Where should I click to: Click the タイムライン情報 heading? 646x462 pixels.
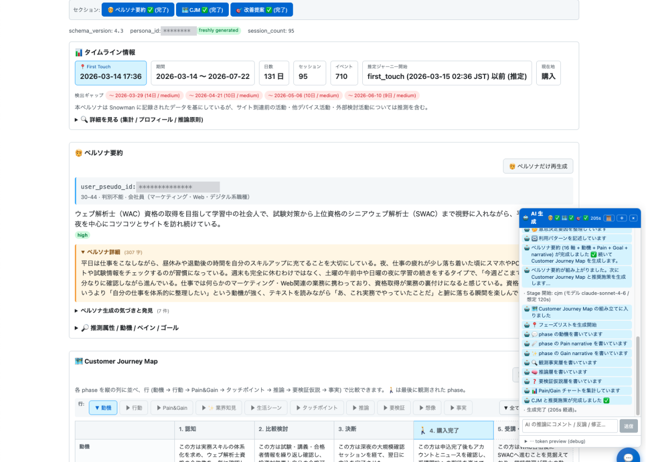105,52
